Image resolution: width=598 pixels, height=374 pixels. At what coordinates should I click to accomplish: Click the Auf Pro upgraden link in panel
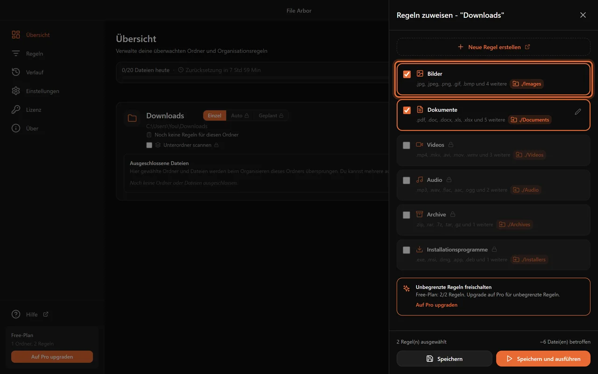click(436, 305)
